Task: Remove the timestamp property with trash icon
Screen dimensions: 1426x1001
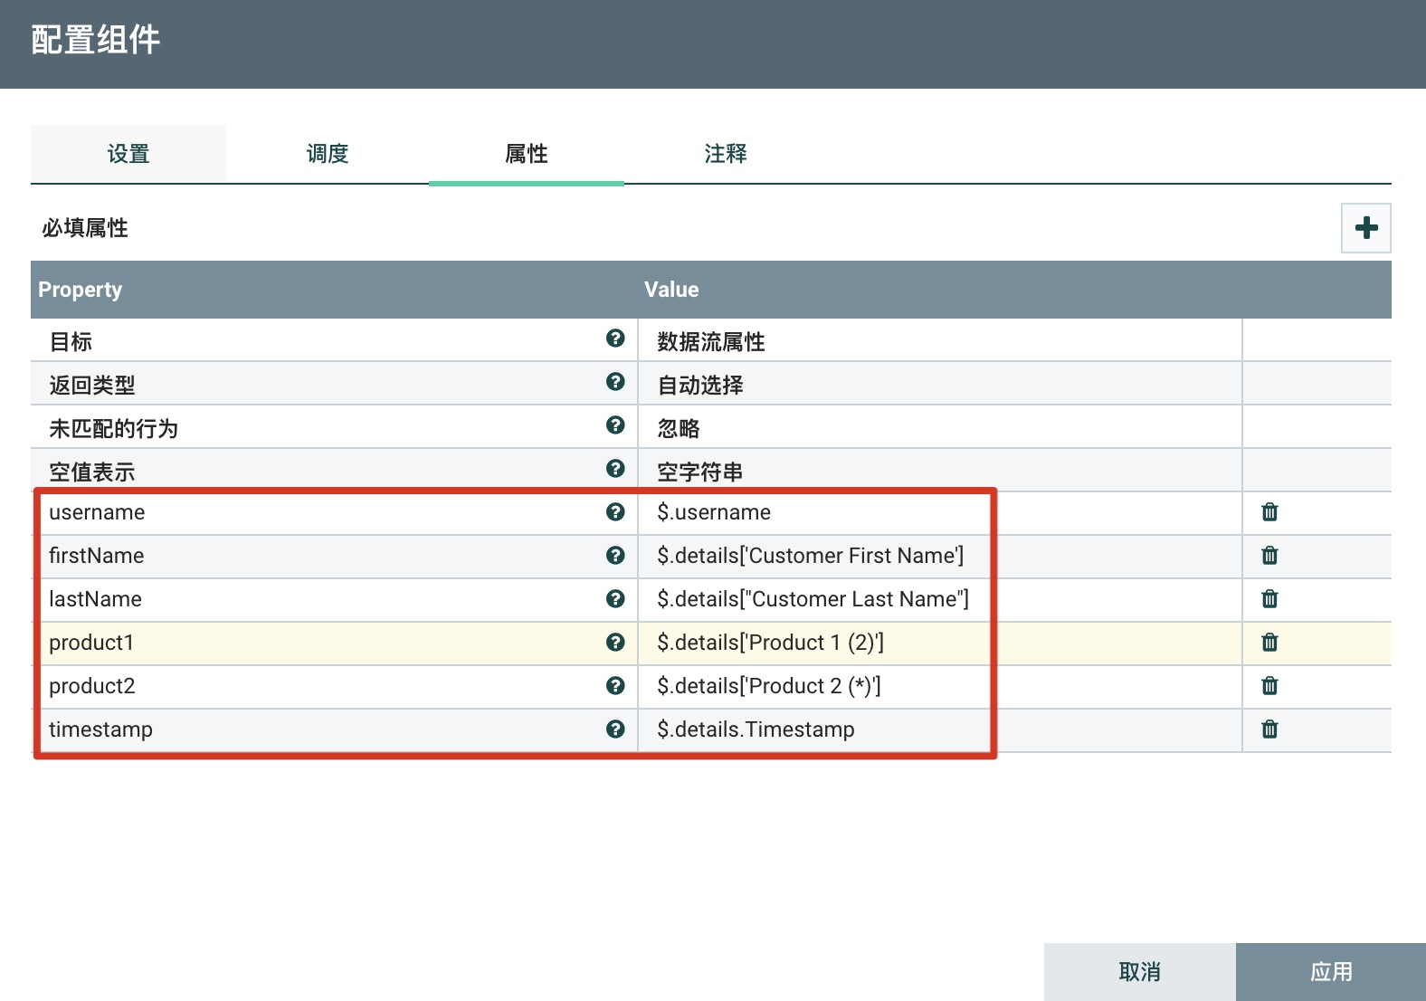Action: coord(1269,729)
